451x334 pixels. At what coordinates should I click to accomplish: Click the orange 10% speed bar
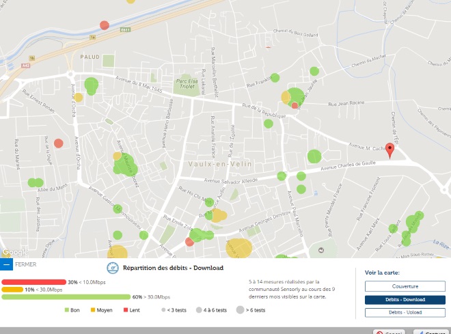[x=12, y=290]
